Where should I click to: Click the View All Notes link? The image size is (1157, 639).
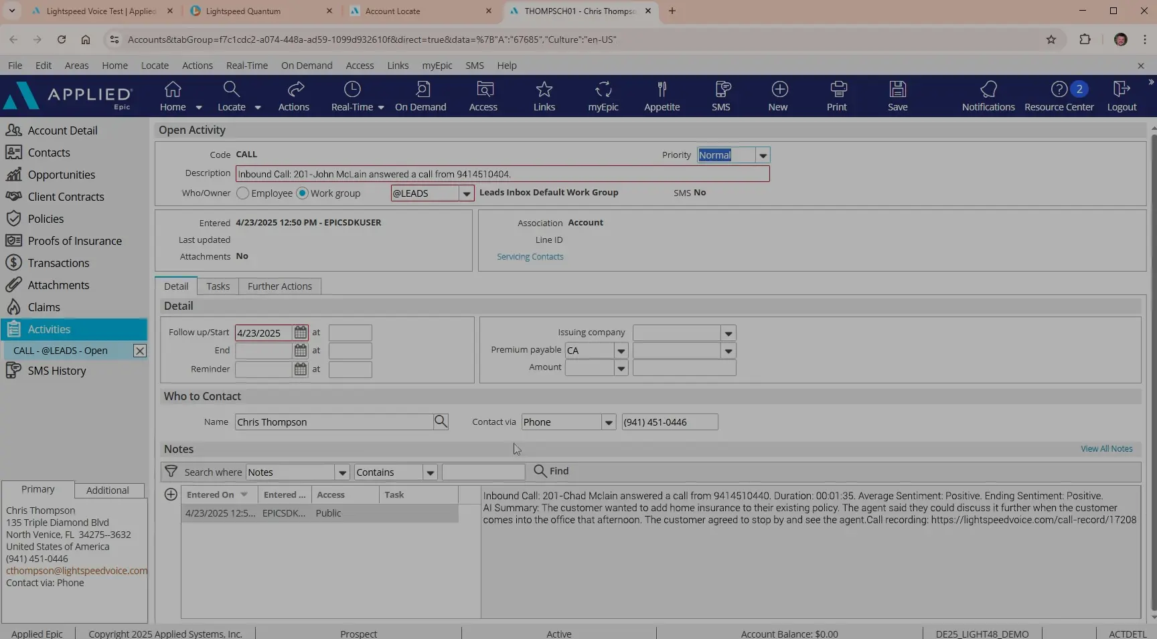(x=1106, y=448)
